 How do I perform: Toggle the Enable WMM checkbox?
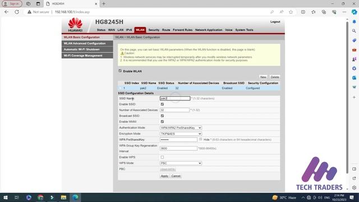pos(162,122)
